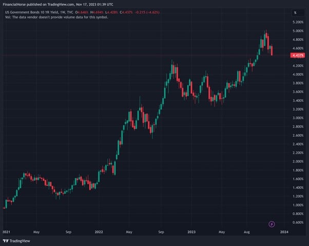The height and width of the screenshot is (246, 309).
Task: Click the May label after 2022
Action: 129,232
